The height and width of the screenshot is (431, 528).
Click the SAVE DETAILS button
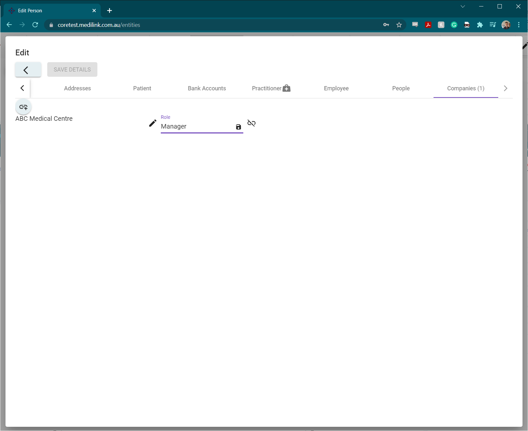pyautogui.click(x=72, y=70)
